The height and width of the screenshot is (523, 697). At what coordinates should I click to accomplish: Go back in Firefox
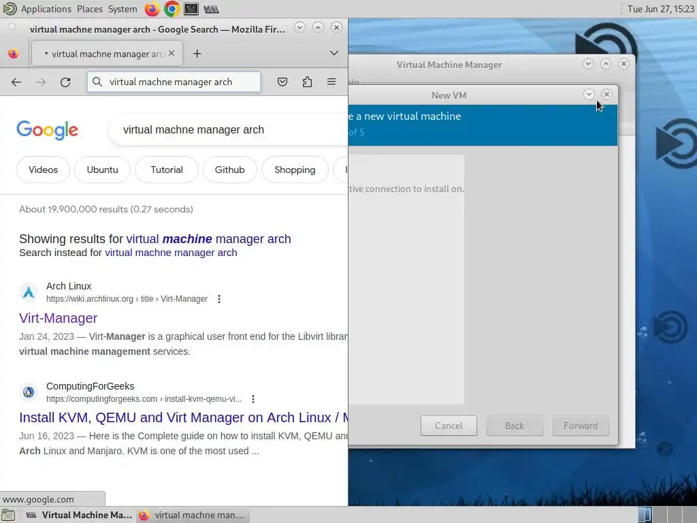(x=16, y=82)
